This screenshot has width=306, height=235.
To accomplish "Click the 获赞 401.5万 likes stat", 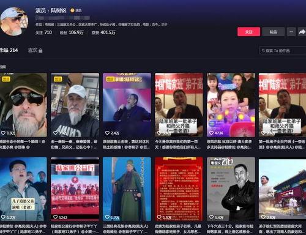I will pyautogui.click(x=103, y=32).
